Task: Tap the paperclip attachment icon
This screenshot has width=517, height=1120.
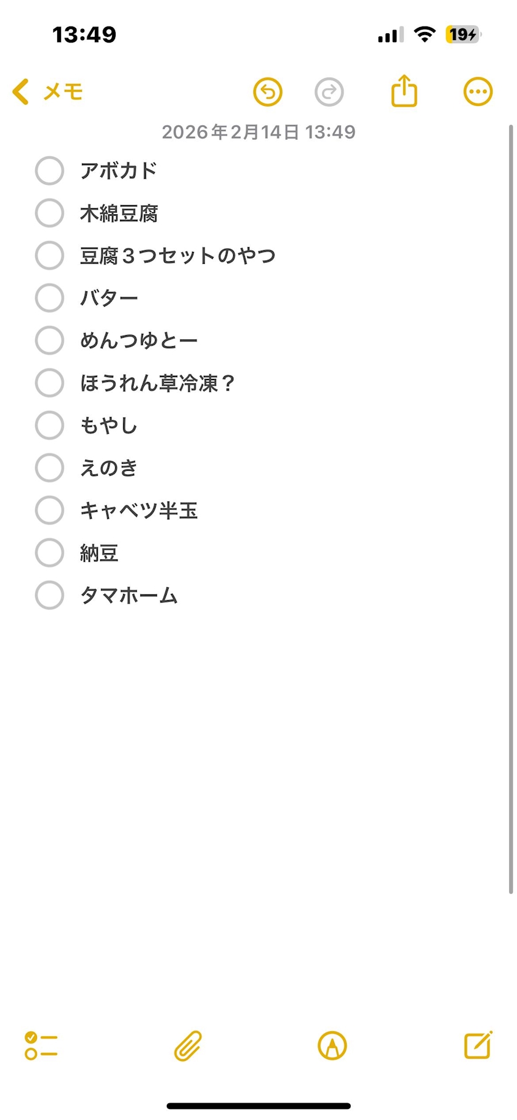Action: tap(188, 1045)
